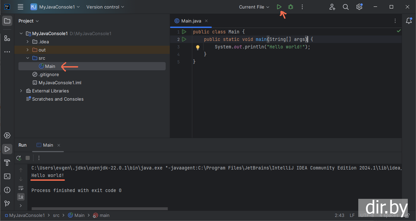This screenshot has width=416, height=221.
Task: Open the Version control menu
Action: pyautogui.click(x=105, y=7)
